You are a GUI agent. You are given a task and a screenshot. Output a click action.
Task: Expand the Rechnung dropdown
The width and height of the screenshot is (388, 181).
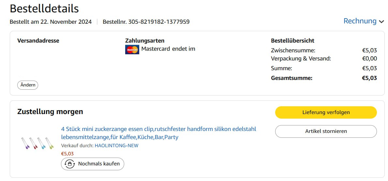point(360,21)
